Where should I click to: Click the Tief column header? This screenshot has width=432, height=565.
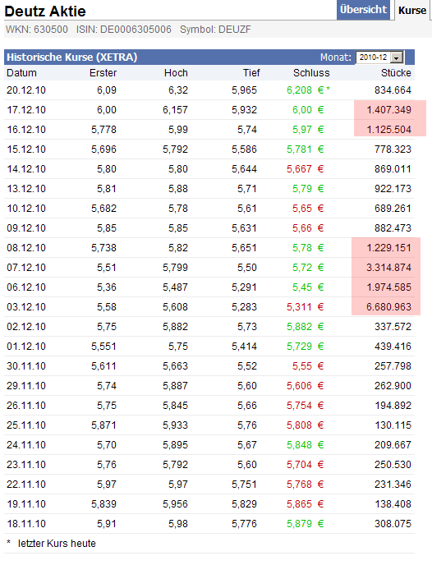(251, 73)
